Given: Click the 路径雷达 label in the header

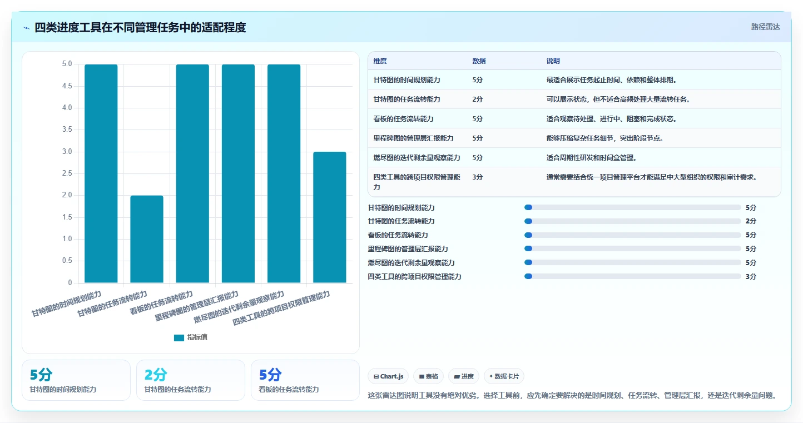Looking at the screenshot, I should [766, 27].
